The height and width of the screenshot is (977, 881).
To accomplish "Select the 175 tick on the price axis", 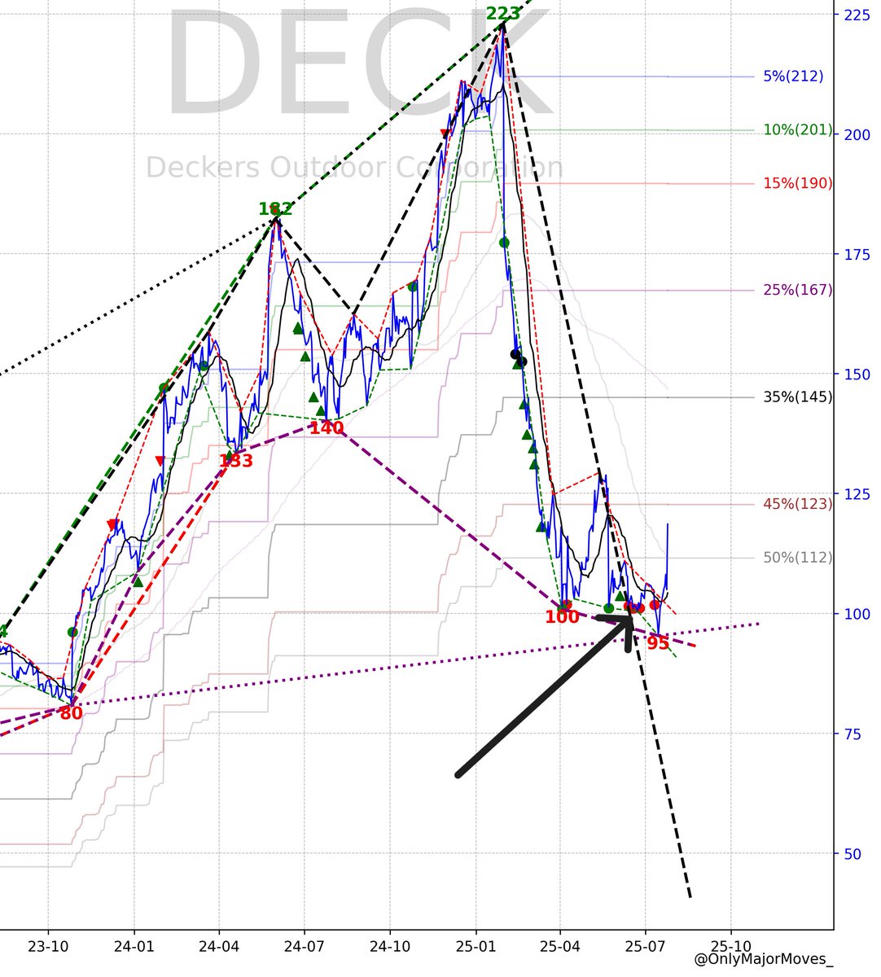I will [857, 254].
